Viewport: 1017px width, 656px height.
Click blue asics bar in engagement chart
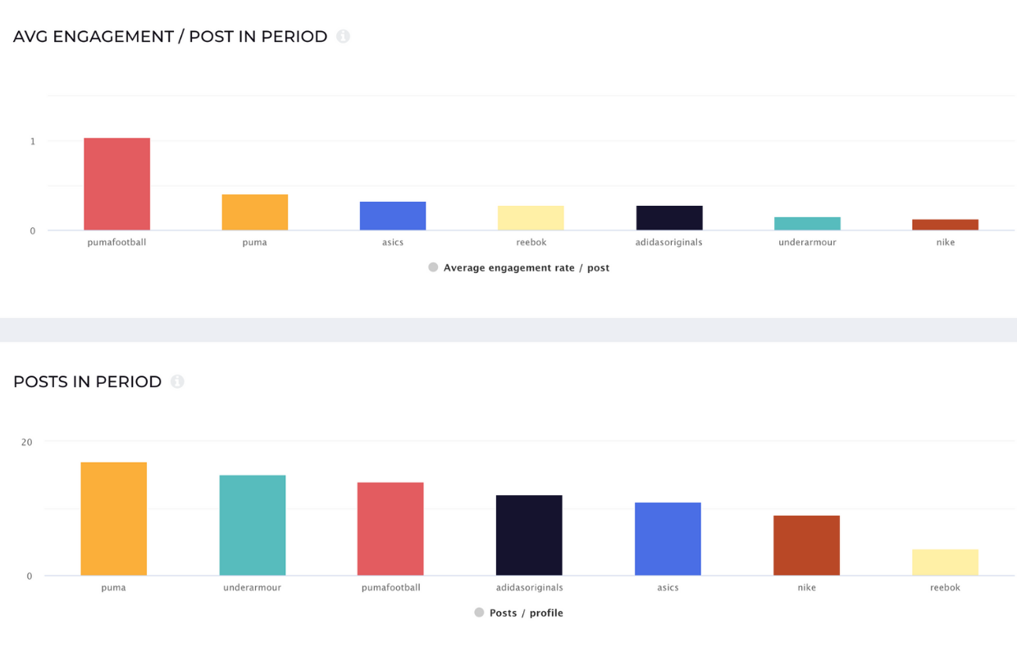[x=393, y=216]
